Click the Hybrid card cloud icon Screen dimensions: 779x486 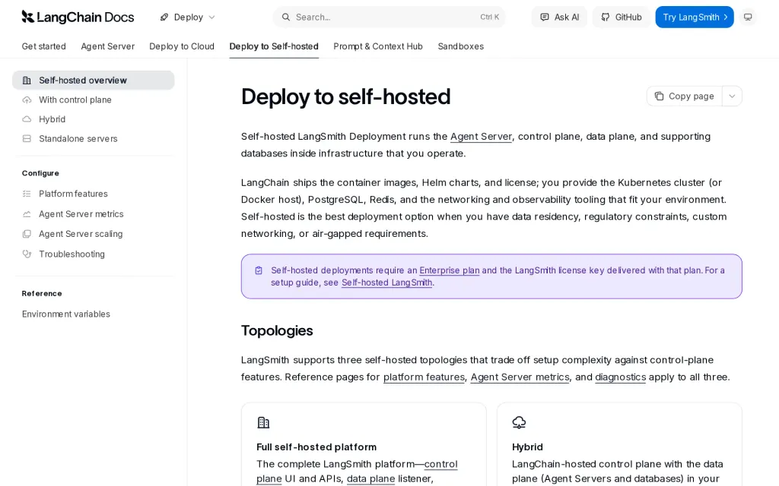[519, 422]
